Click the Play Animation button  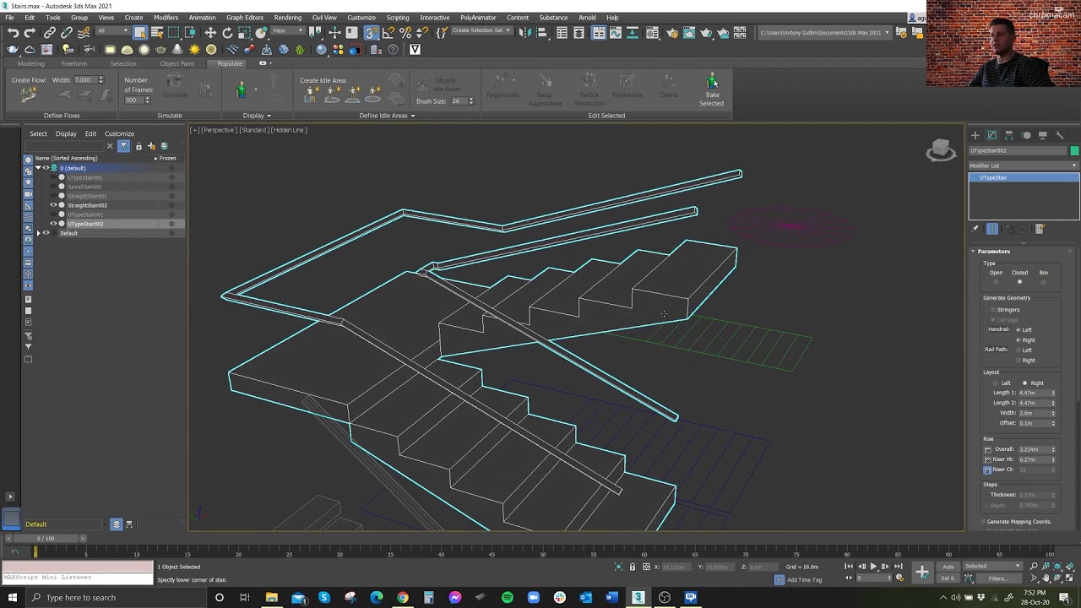[873, 567]
